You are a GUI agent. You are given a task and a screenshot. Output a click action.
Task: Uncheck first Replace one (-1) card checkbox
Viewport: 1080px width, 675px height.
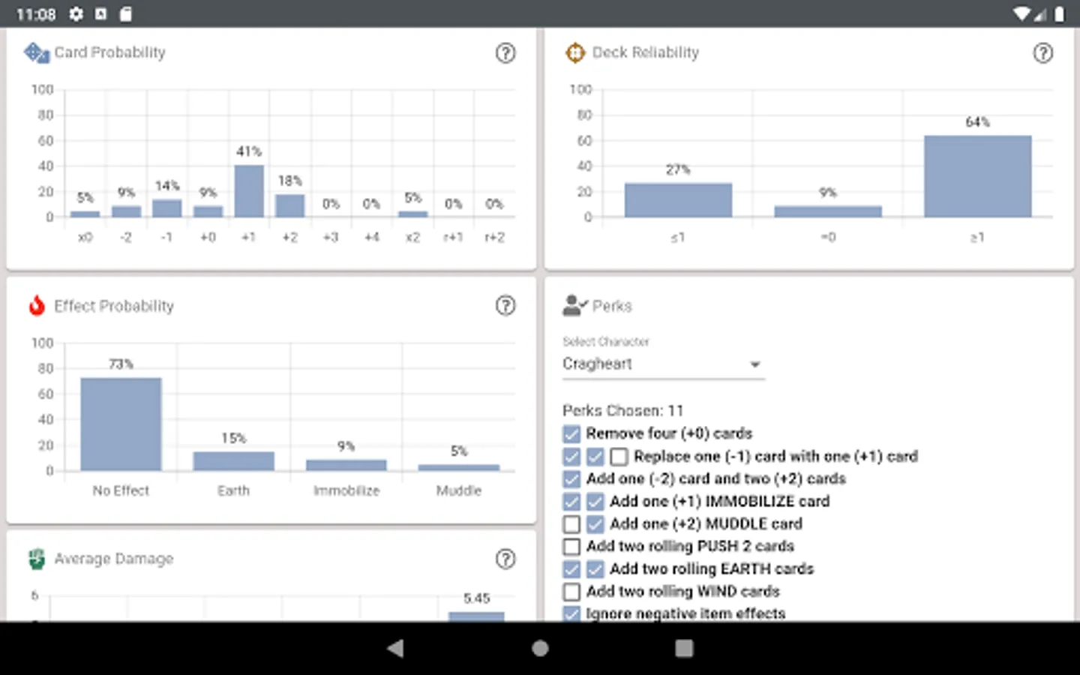click(571, 456)
